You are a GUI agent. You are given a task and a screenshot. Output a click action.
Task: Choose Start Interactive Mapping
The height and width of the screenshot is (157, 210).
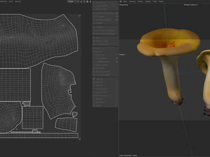pyautogui.click(x=105, y=31)
